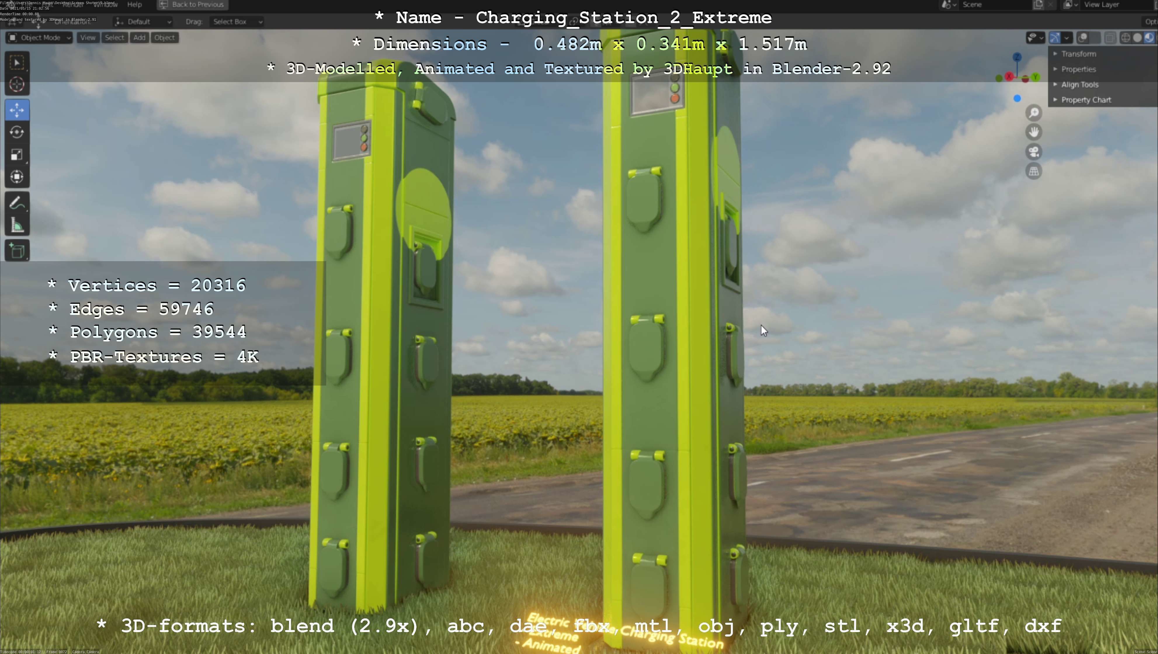Toggle Show Gizmo button
Image resolution: width=1158 pixels, height=654 pixels.
(x=1055, y=38)
